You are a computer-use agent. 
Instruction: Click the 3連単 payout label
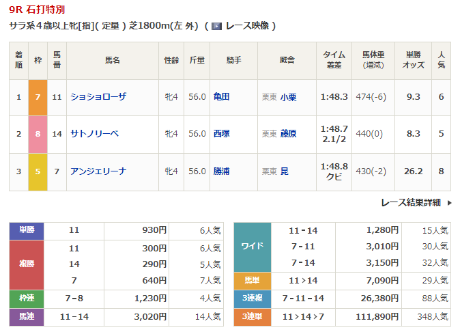click(253, 317)
